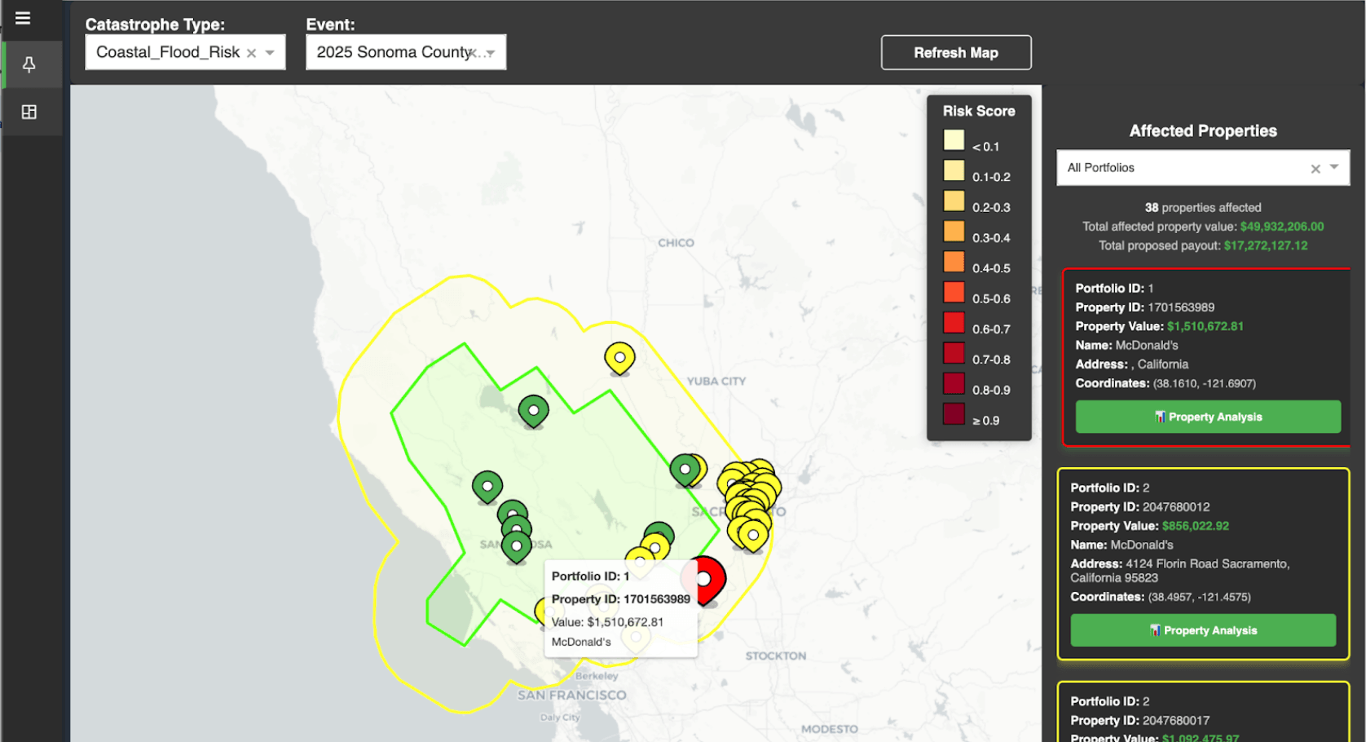Viewport: 1366px width, 742px height.
Task: Click the 0.4-0.5 risk score swatch
Action: [954, 262]
